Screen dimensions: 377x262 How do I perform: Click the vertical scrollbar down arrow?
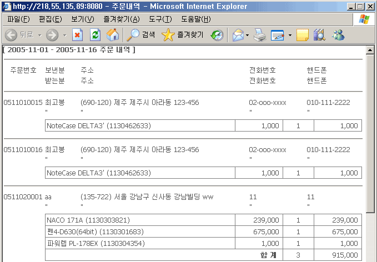pos(371,257)
